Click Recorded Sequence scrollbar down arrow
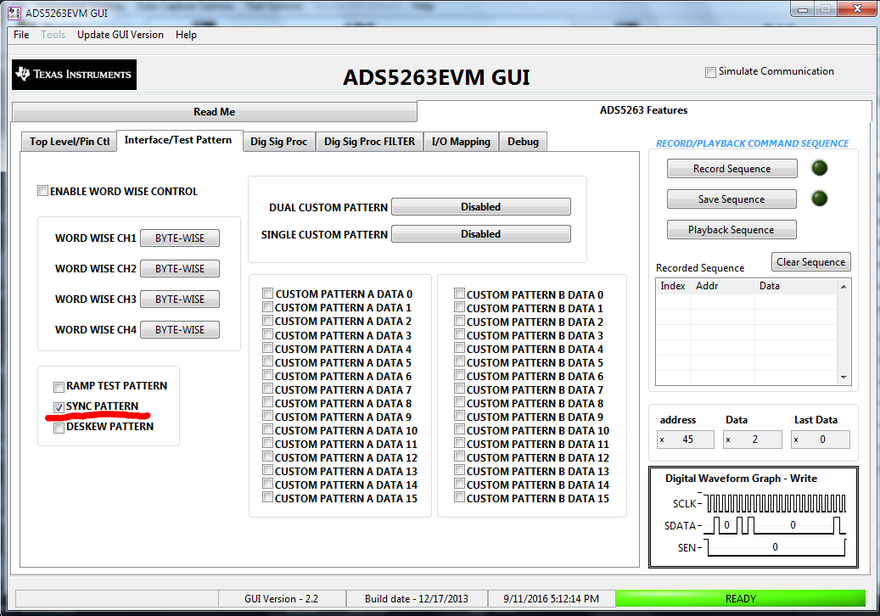This screenshot has width=880, height=616. coord(844,378)
